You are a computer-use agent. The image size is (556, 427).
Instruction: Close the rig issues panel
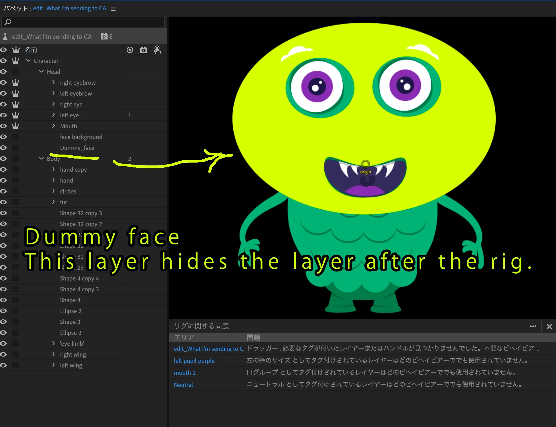tap(549, 326)
